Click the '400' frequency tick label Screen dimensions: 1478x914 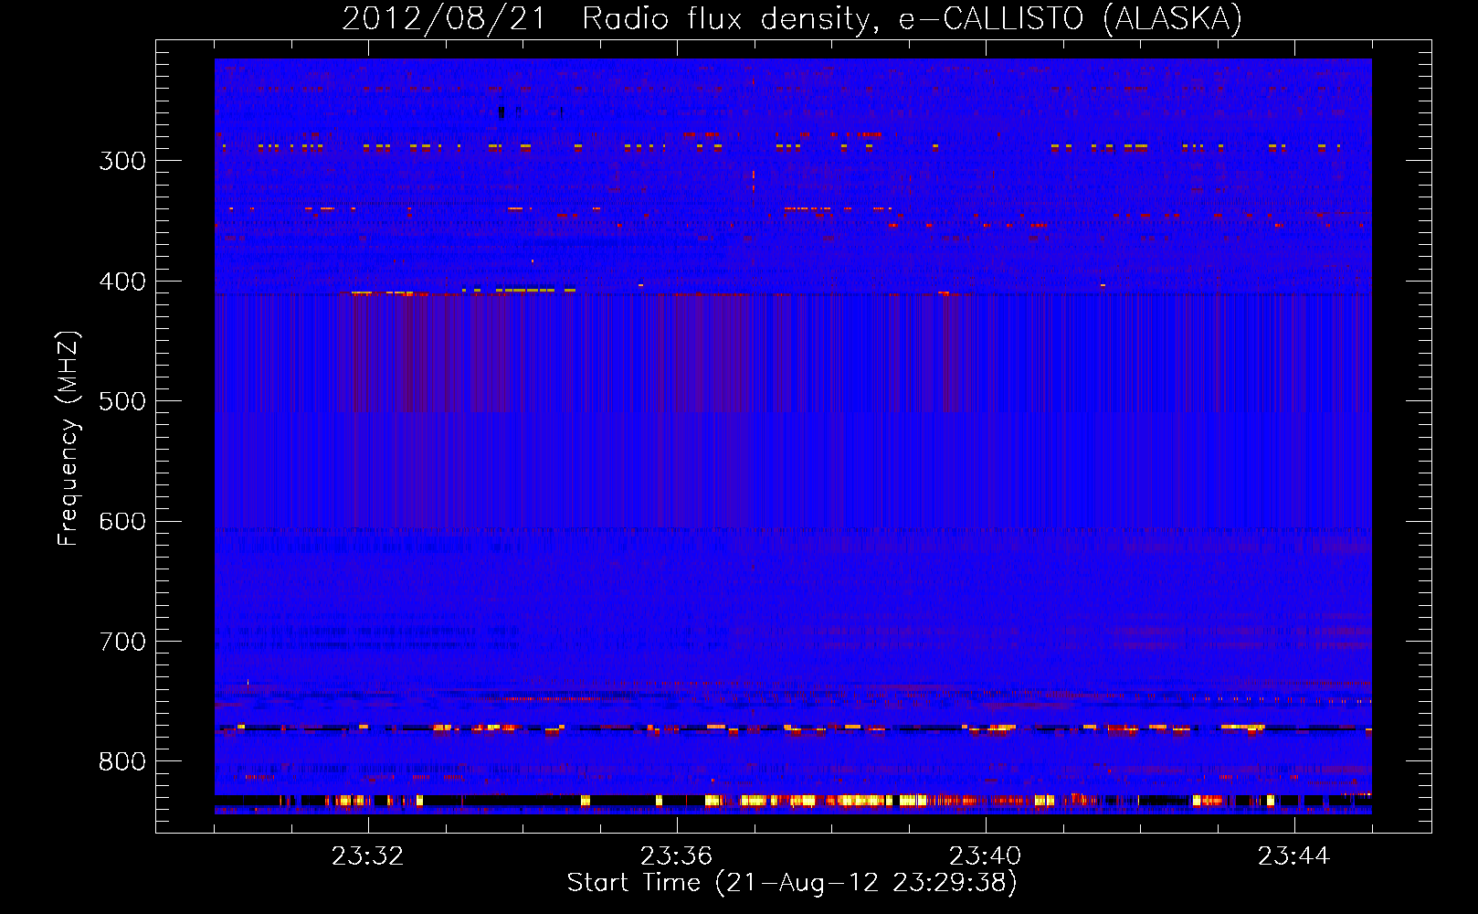point(122,282)
